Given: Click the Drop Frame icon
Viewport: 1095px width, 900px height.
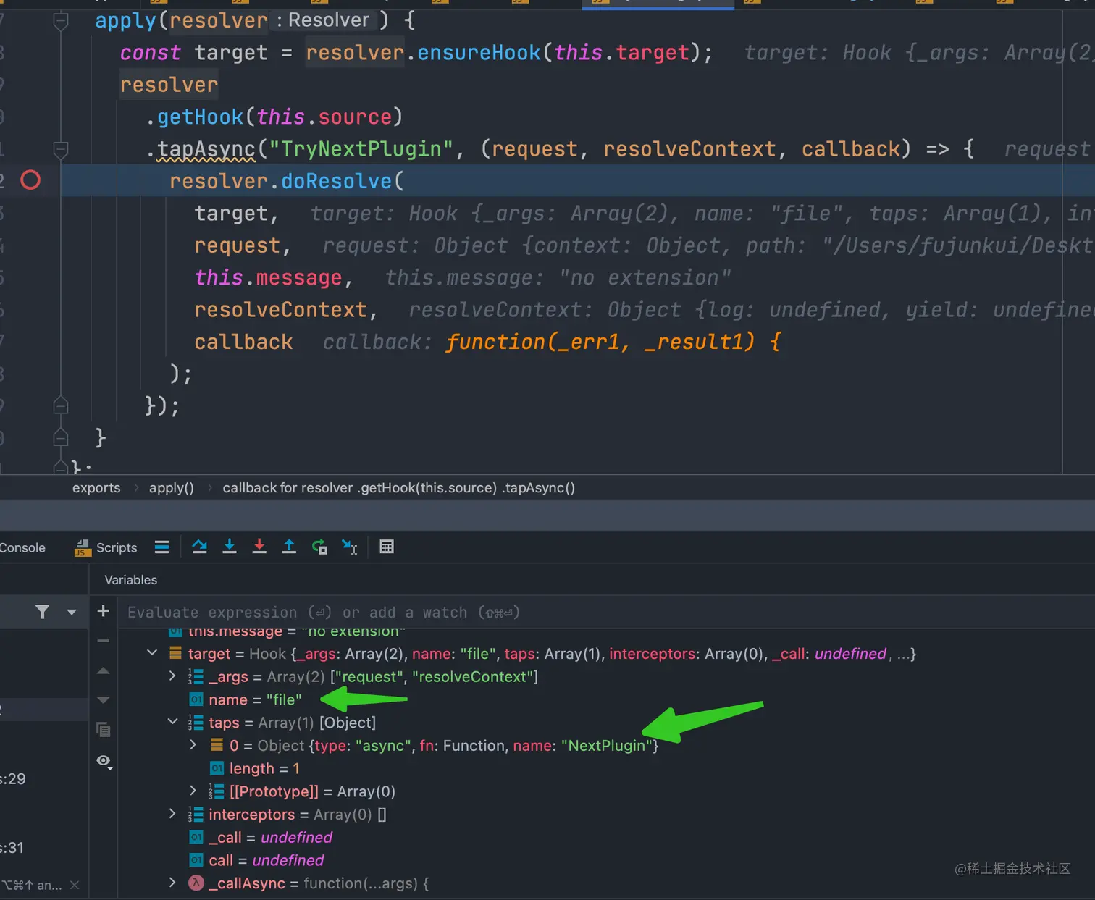Looking at the screenshot, I should (319, 547).
